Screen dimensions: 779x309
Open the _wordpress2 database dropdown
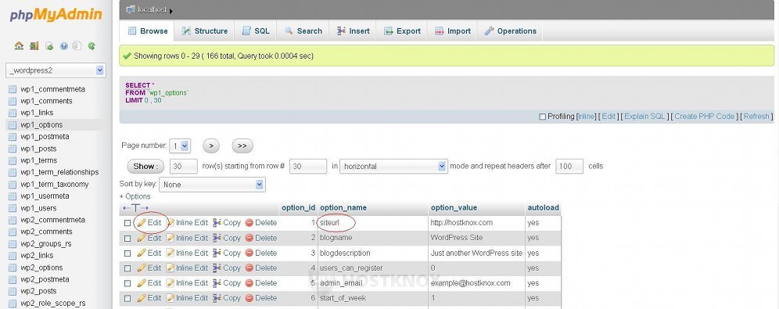click(x=56, y=70)
